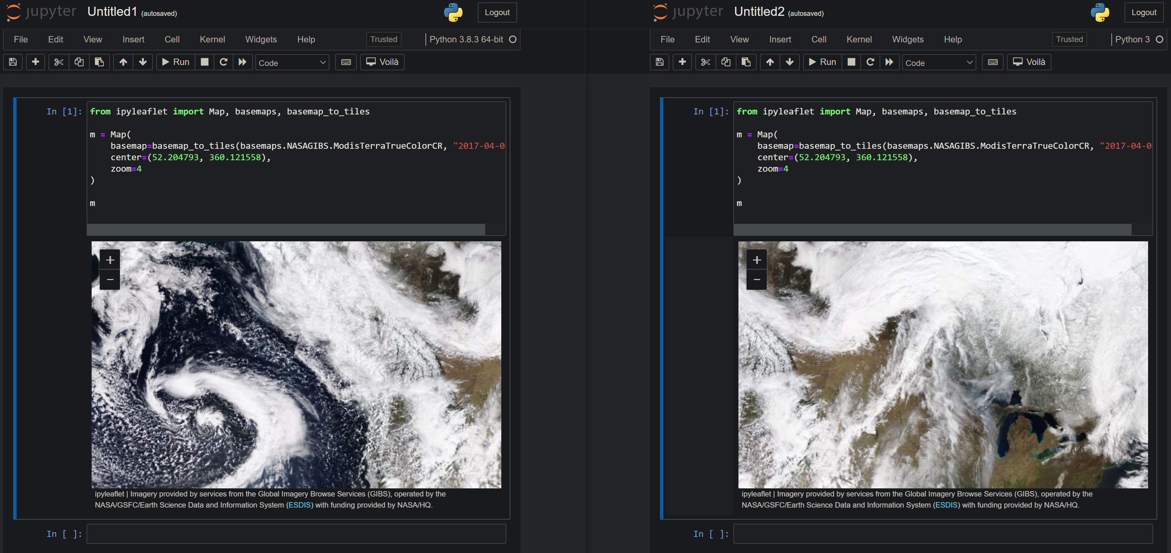The height and width of the screenshot is (553, 1171).
Task: Restart and run all cells in Untitled2
Action: click(889, 62)
